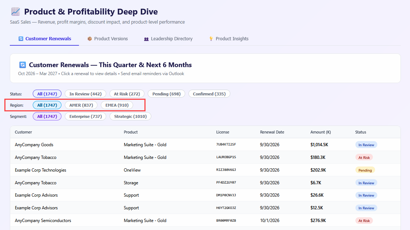
Task: Click the Pending badge for Example Corp Technologies
Action: [365, 170]
